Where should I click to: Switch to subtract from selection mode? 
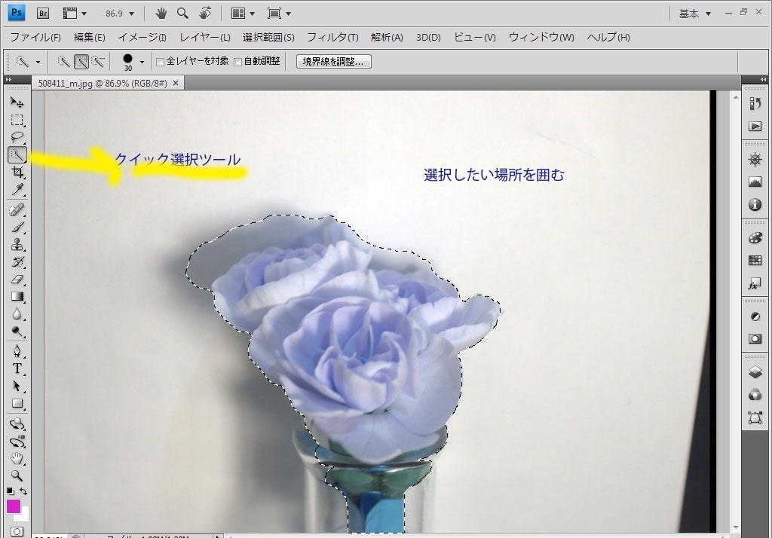point(98,62)
